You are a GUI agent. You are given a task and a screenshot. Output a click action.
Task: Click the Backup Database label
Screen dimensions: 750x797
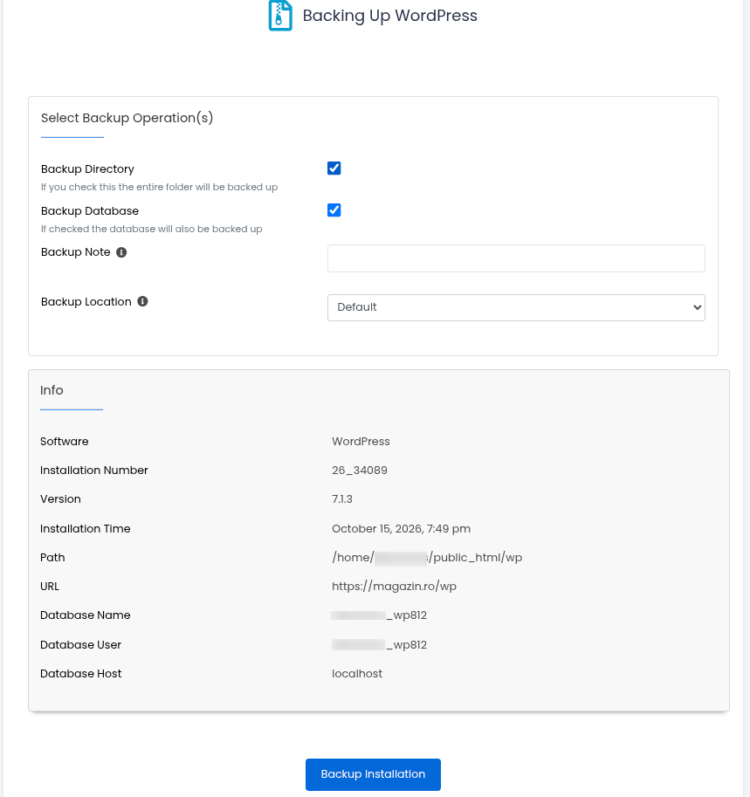click(x=90, y=211)
